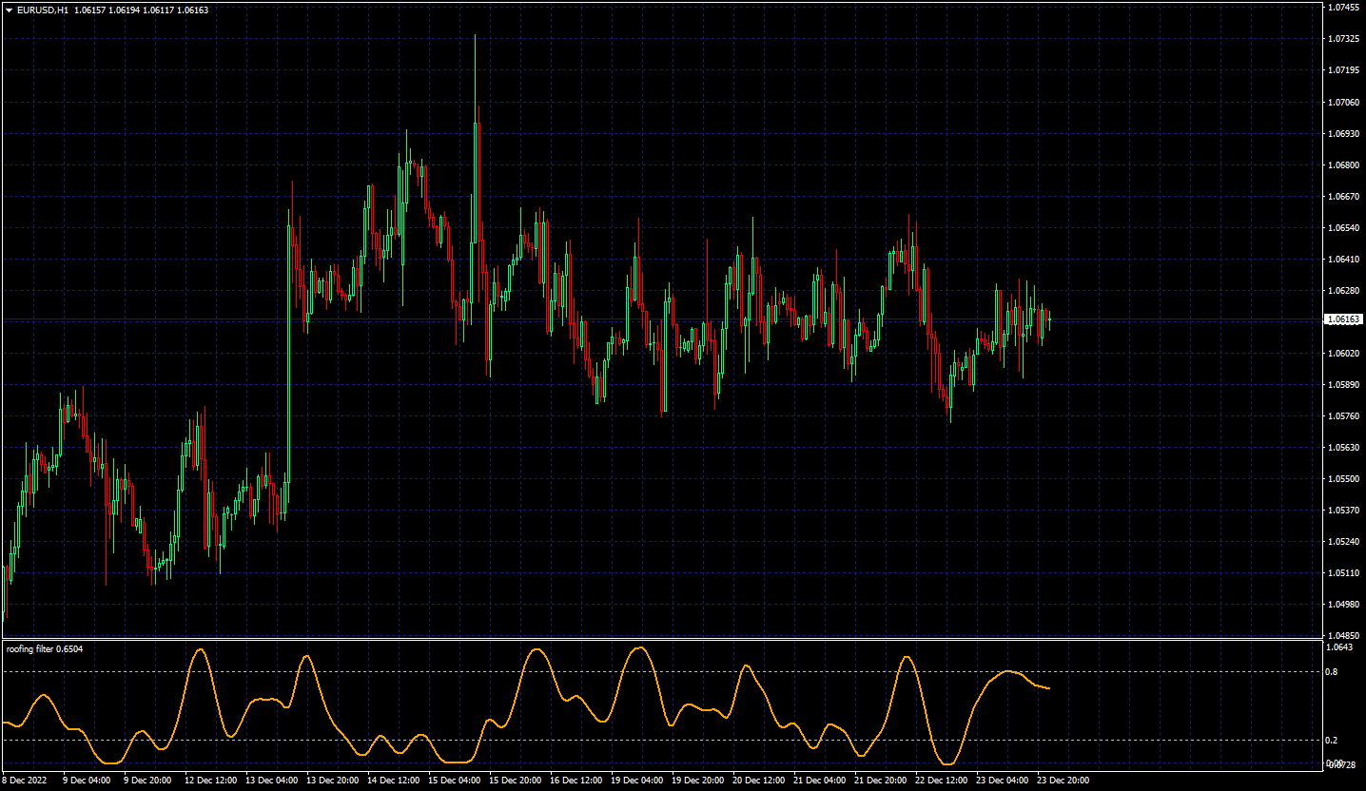Click the 14 Dec 12:00 time label
Viewport: 1366px width, 791px height.
tap(393, 781)
